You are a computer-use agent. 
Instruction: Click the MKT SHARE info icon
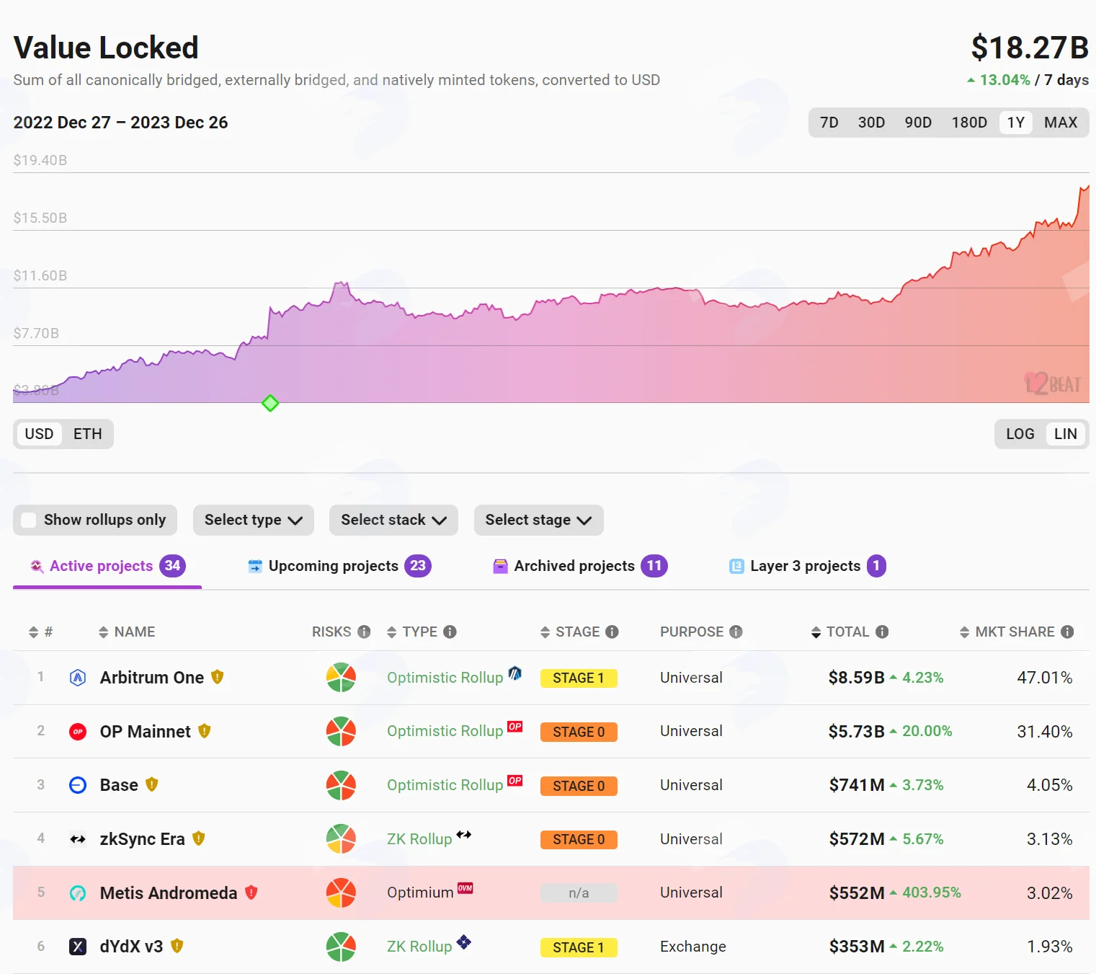point(1067,632)
